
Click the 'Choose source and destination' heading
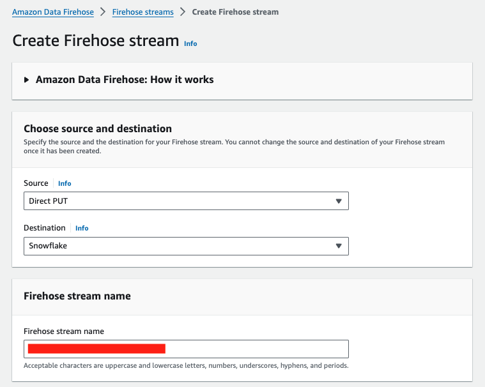click(x=98, y=128)
